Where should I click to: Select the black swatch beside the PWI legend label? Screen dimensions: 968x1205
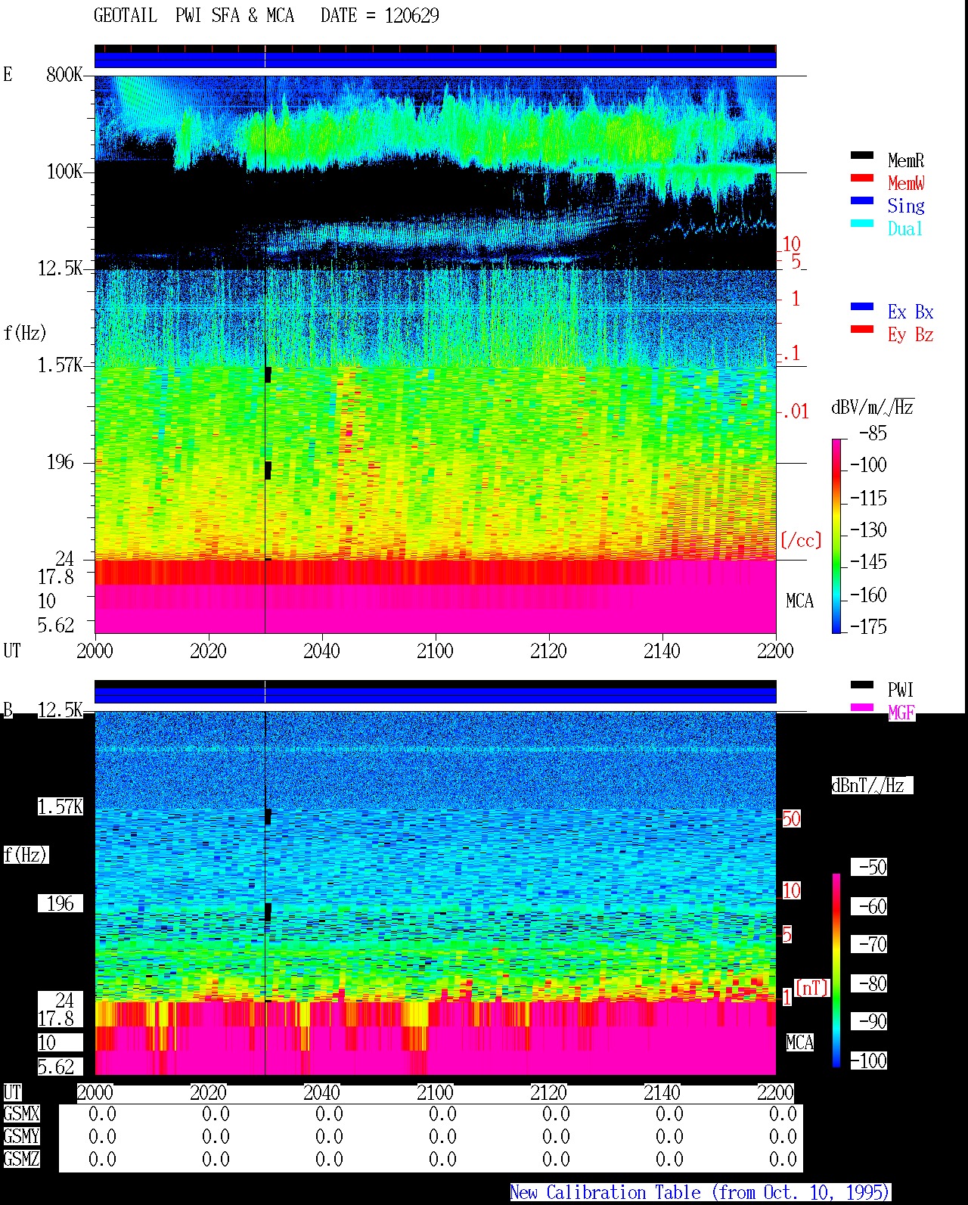pos(862,685)
